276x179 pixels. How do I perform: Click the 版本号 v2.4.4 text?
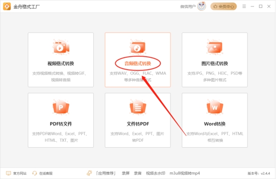259,174
